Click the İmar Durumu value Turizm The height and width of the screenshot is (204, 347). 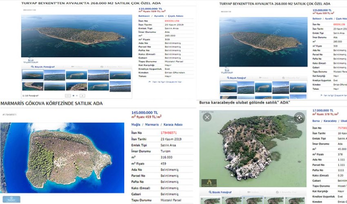pos(165,151)
